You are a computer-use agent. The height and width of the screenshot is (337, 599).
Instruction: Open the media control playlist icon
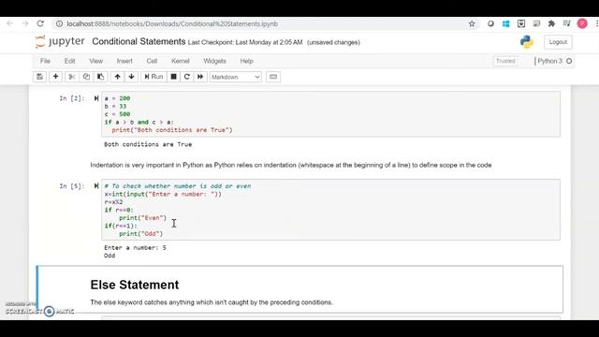point(566,23)
